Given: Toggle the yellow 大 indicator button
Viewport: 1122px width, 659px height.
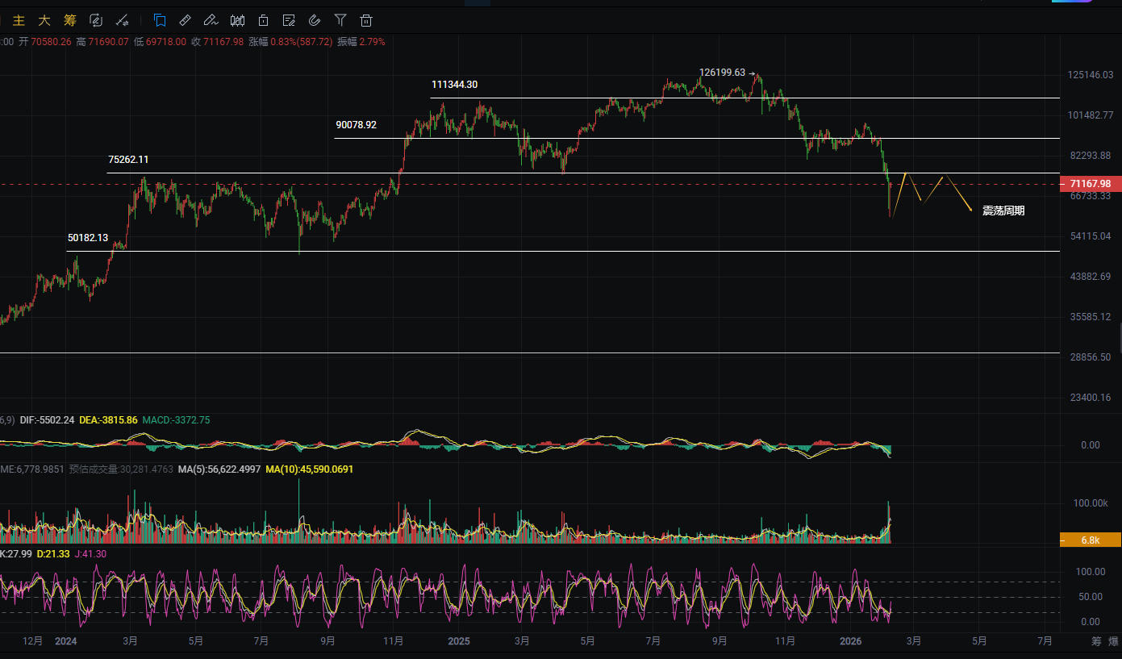Looking at the screenshot, I should [44, 20].
